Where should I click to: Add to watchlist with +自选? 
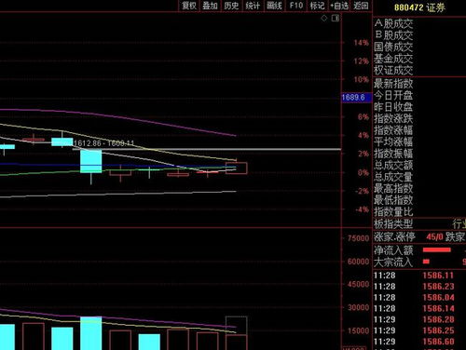coord(339,6)
